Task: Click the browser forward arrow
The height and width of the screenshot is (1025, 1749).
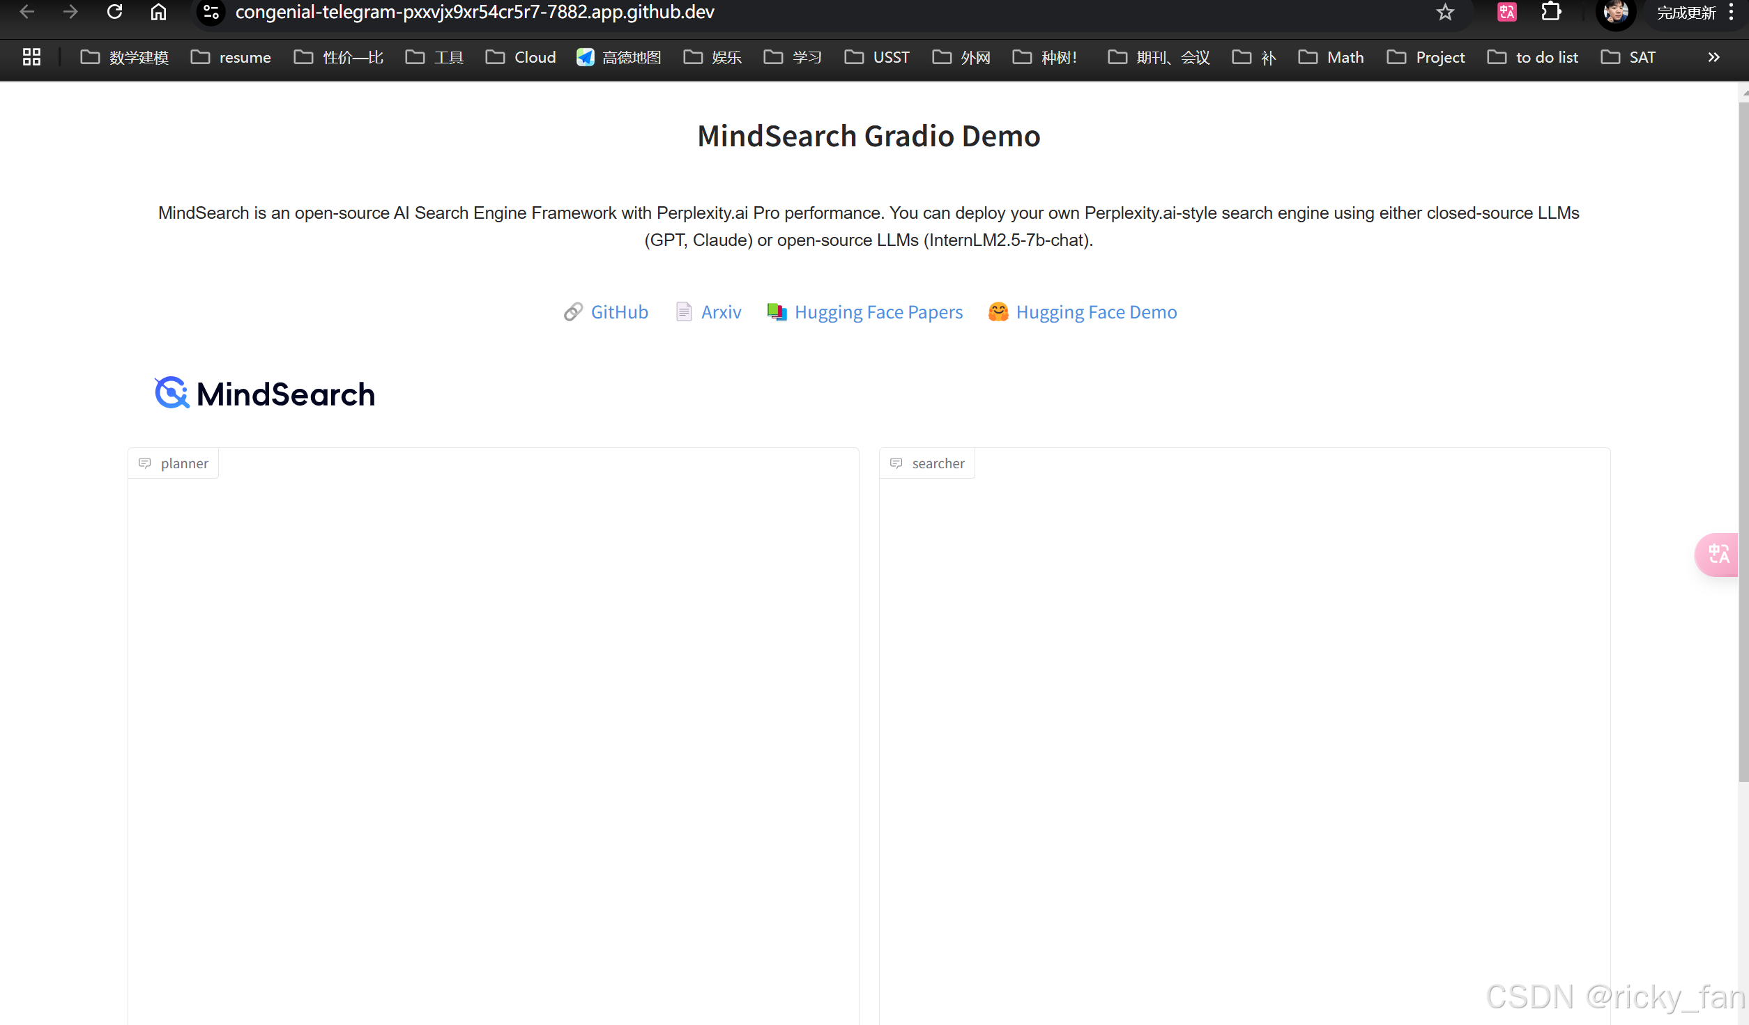Action: 70,12
